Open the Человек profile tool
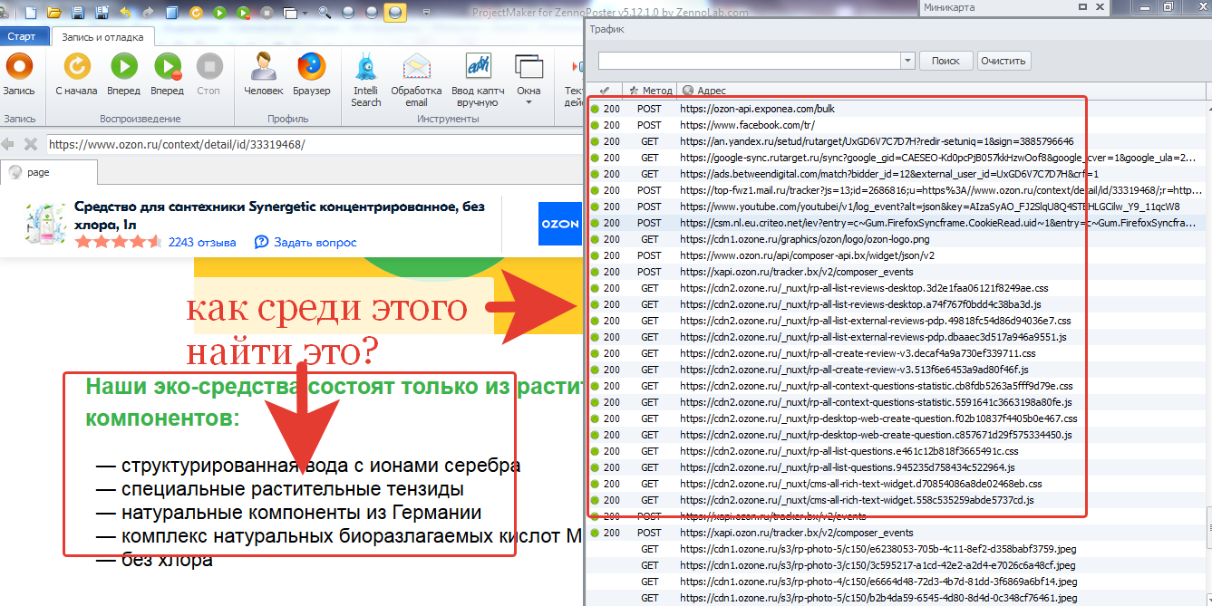This screenshot has width=1212, height=606. coord(264,74)
